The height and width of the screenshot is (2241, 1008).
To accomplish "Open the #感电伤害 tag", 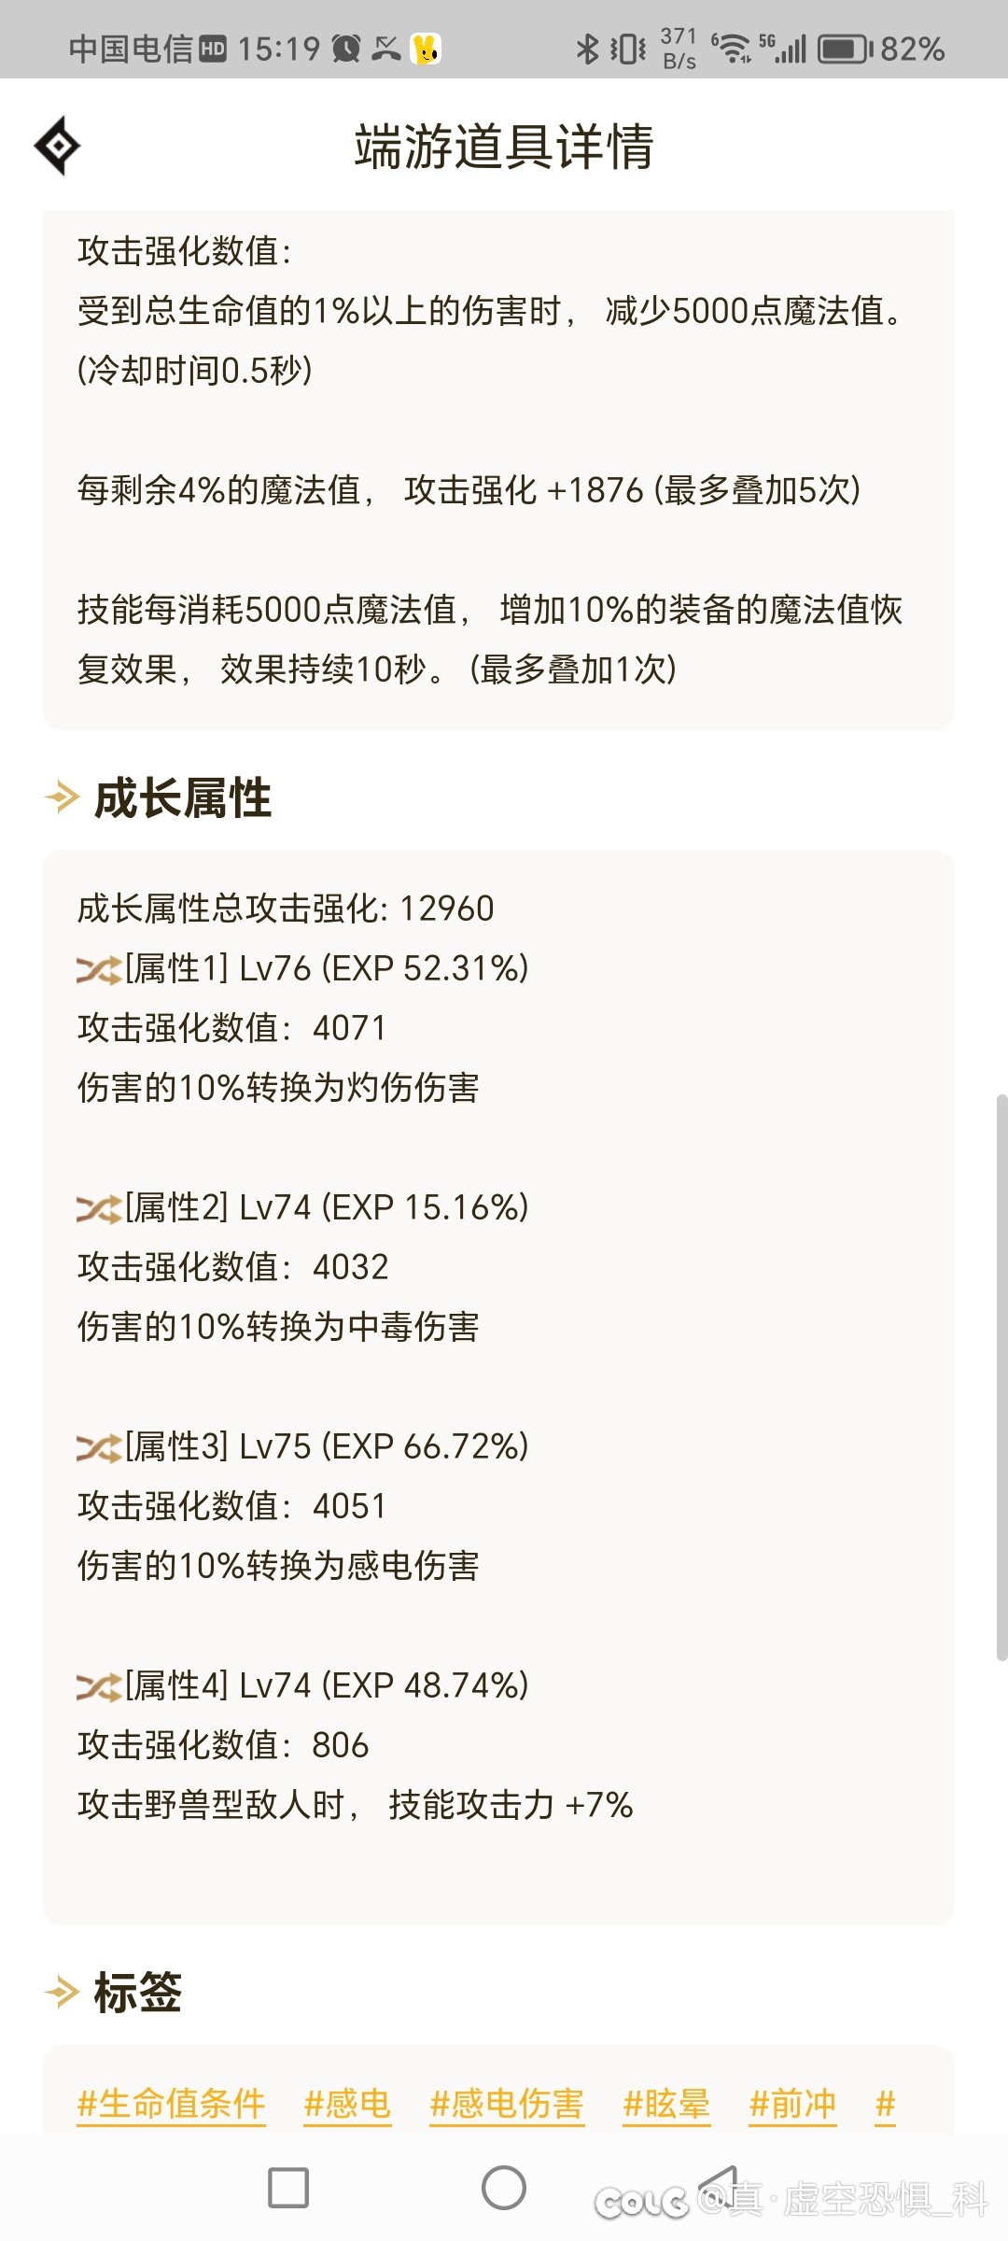I will point(507,2105).
